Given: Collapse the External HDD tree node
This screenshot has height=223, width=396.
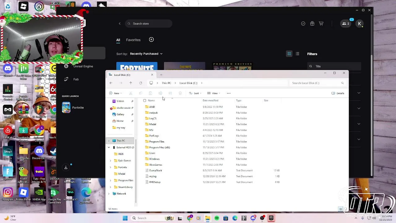Looking at the screenshot, I should tap(109, 147).
